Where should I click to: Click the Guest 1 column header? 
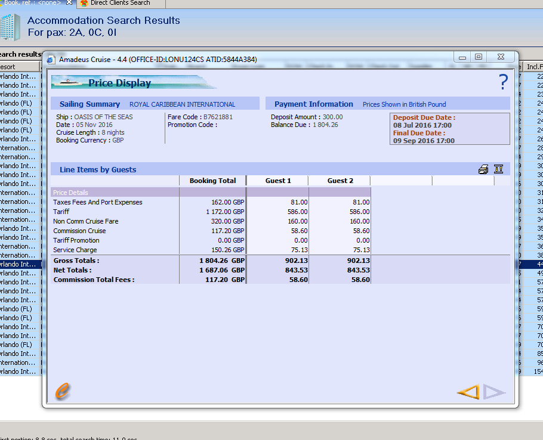point(277,181)
